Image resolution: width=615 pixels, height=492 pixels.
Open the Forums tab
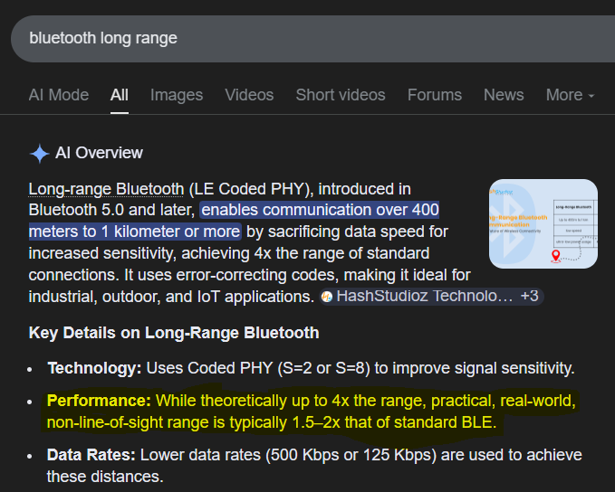tap(435, 95)
